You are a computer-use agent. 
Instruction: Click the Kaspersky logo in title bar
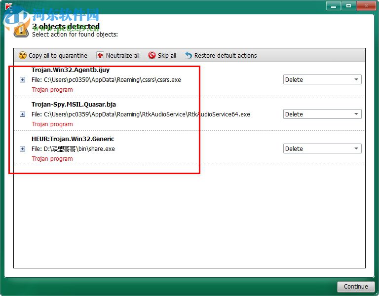tap(9, 6)
